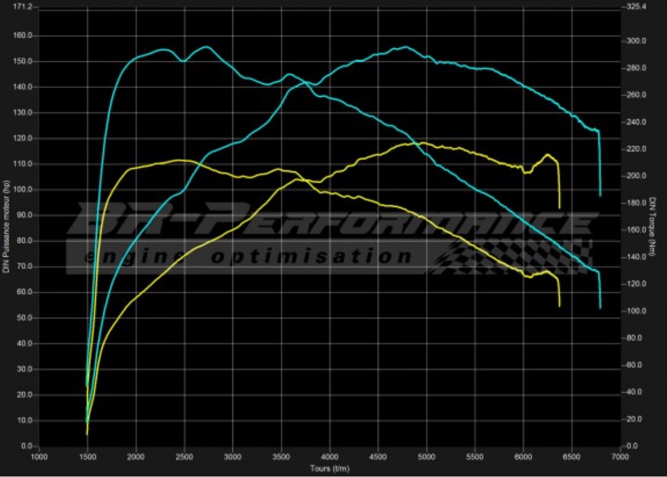Click the 200.0 label on the right torque axis
This screenshot has width=667, height=477.
pyautogui.click(x=637, y=176)
